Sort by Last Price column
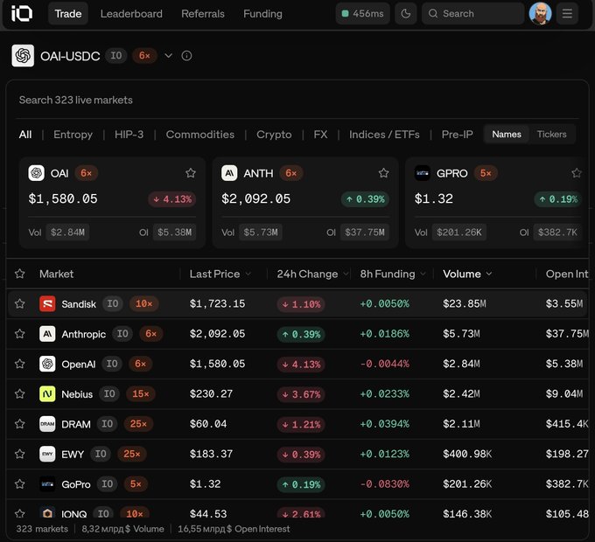 [x=220, y=274]
